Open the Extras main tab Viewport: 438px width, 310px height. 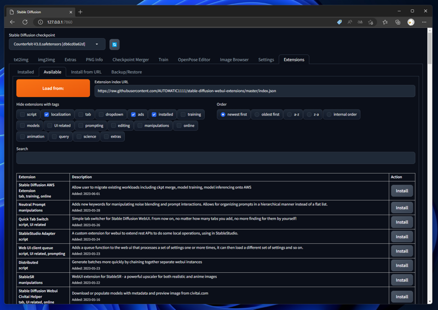[71, 60]
